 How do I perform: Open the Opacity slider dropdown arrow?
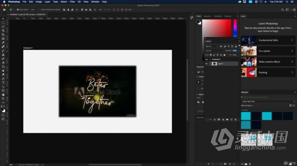(239, 50)
